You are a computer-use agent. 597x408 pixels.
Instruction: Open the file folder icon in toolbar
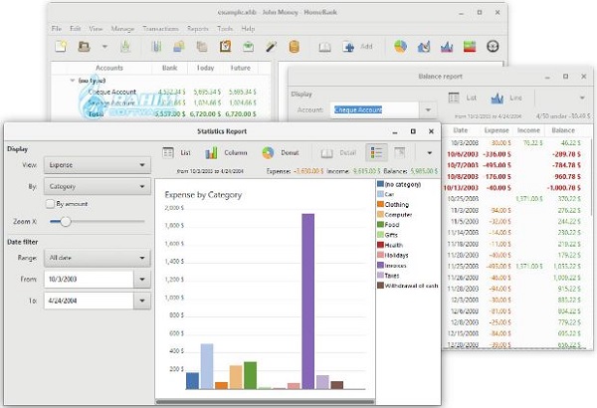point(84,47)
